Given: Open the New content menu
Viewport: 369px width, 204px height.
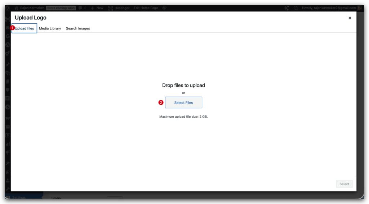Looking at the screenshot, I should [x=97, y=8].
